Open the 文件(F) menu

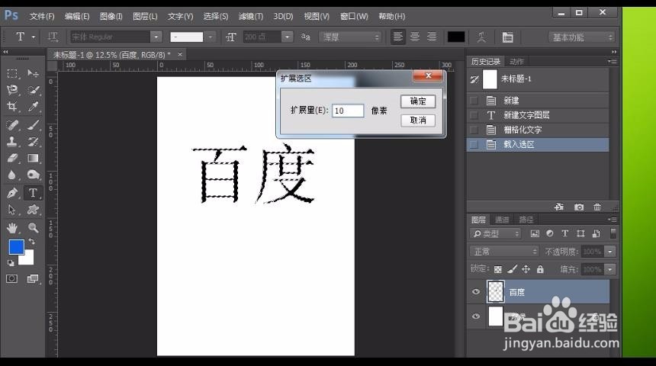[42, 16]
